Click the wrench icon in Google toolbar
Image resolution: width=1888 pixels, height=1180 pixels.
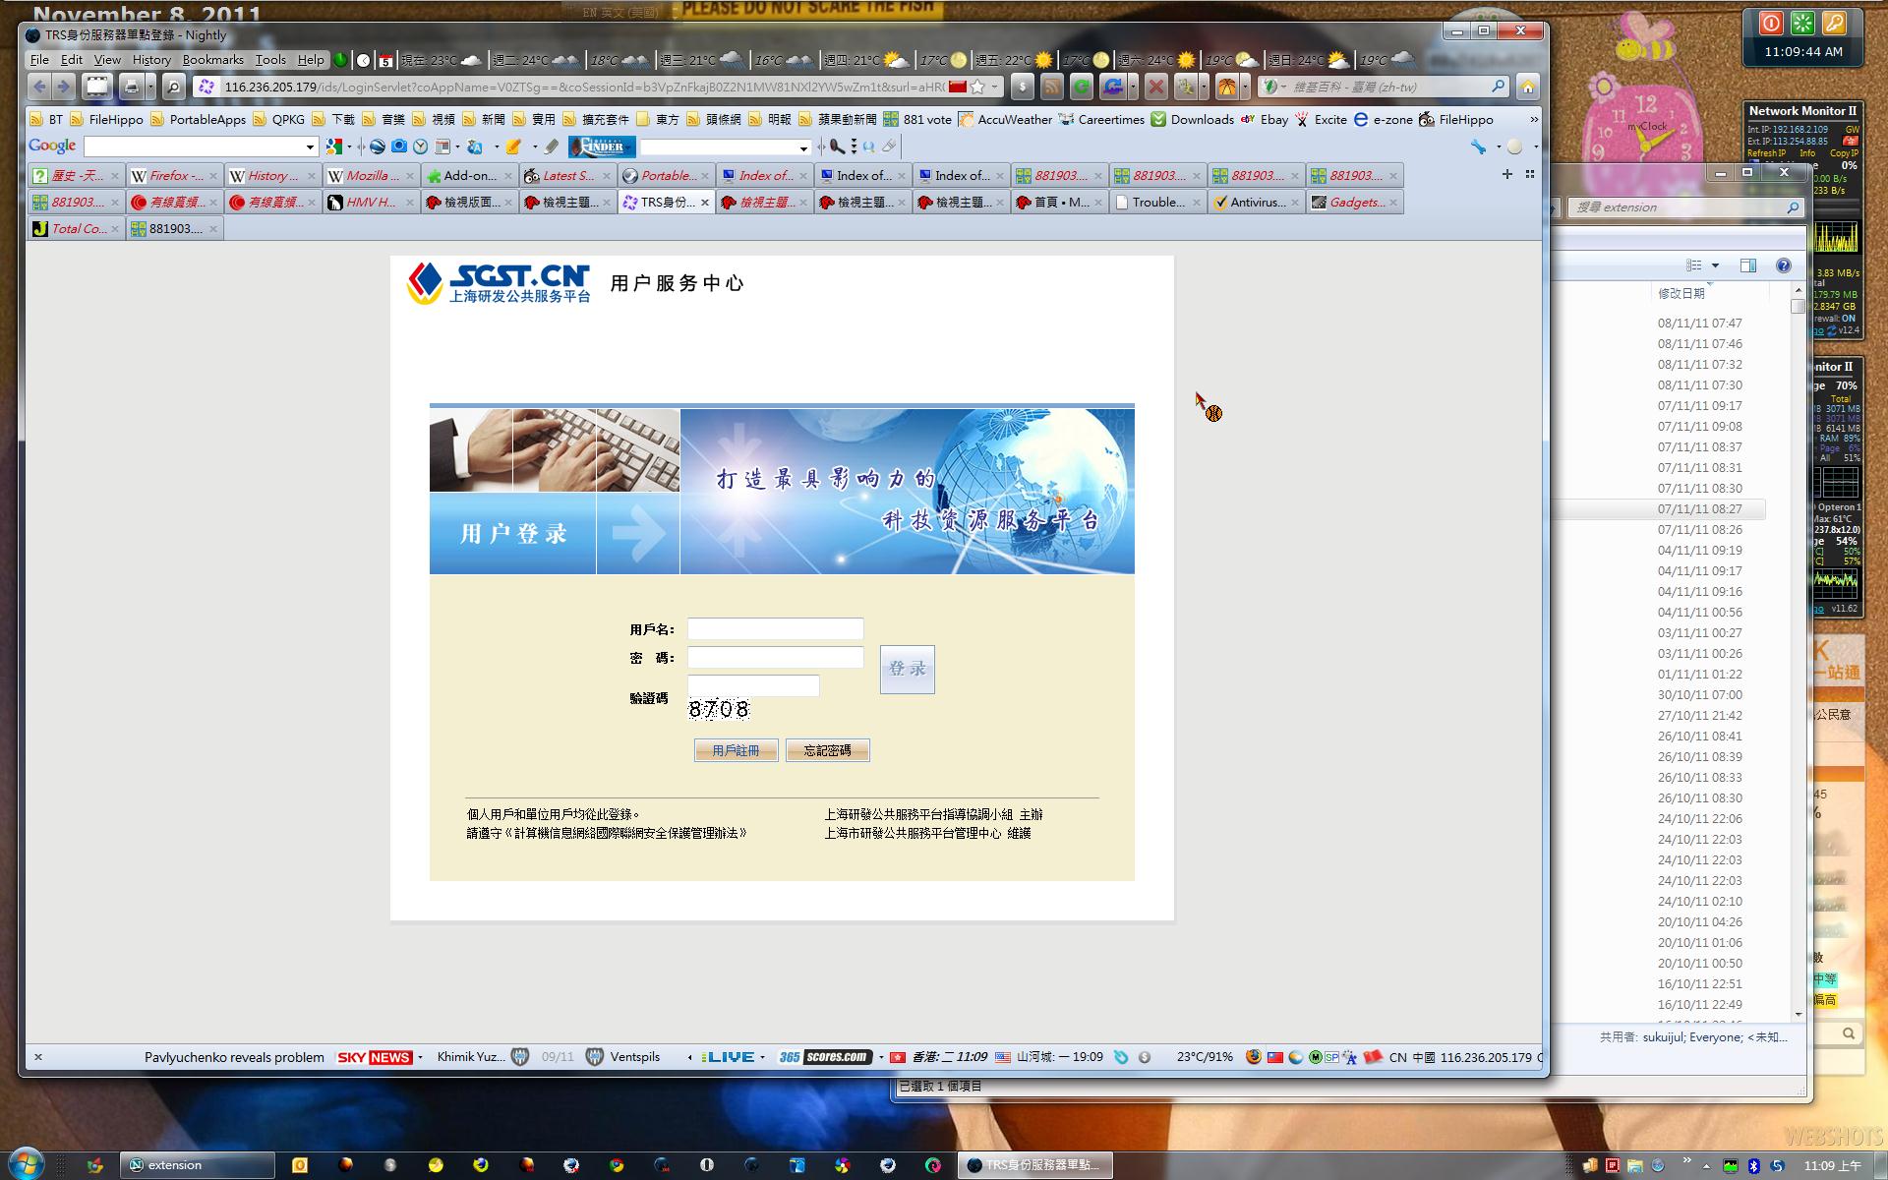1478,147
